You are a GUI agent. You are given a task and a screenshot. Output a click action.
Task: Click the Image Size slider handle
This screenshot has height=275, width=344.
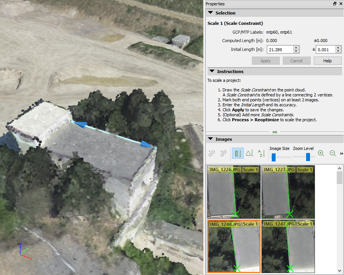pyautogui.click(x=274, y=157)
